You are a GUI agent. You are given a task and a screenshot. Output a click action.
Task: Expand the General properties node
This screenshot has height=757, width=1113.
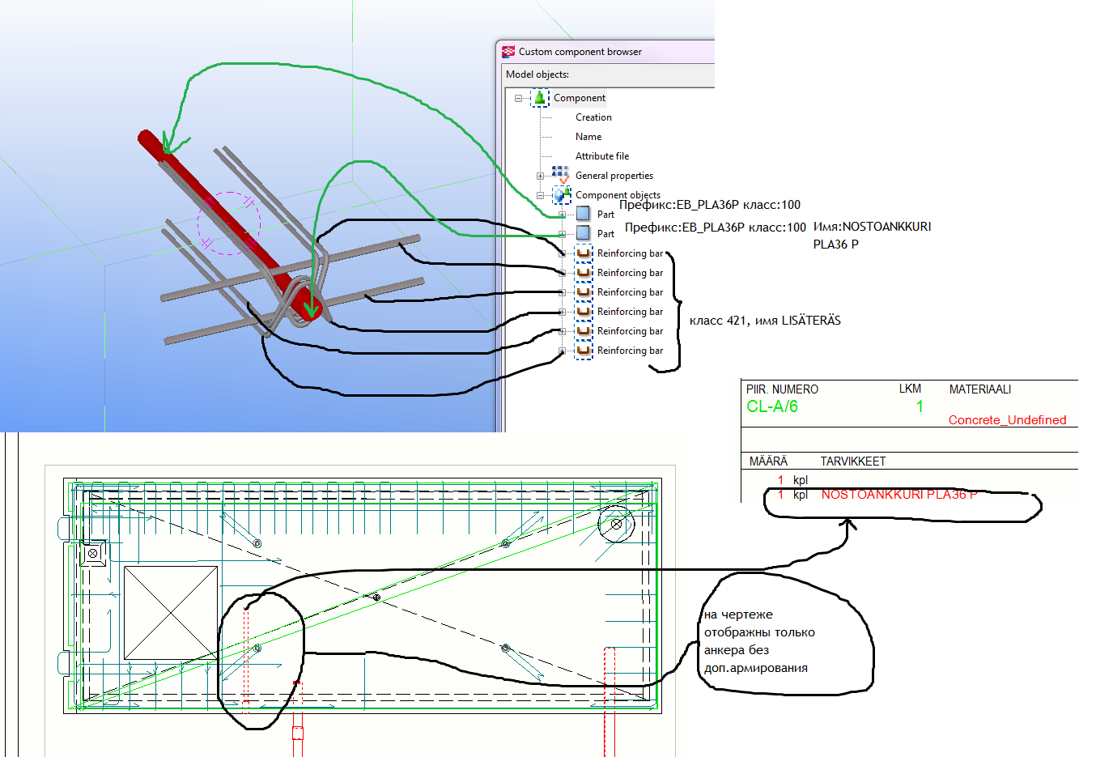(x=540, y=176)
